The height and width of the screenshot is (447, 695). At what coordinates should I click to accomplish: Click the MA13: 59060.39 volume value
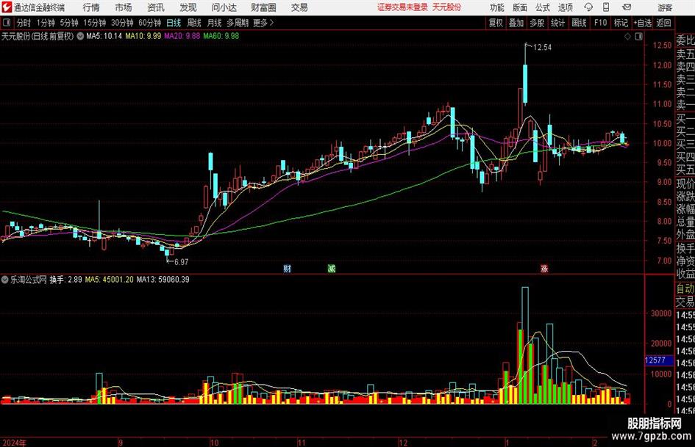pyautogui.click(x=163, y=280)
